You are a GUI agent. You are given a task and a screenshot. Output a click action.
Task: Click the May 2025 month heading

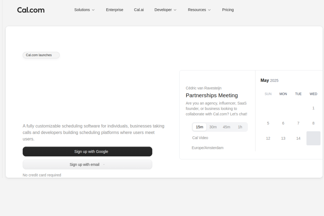click(x=270, y=81)
